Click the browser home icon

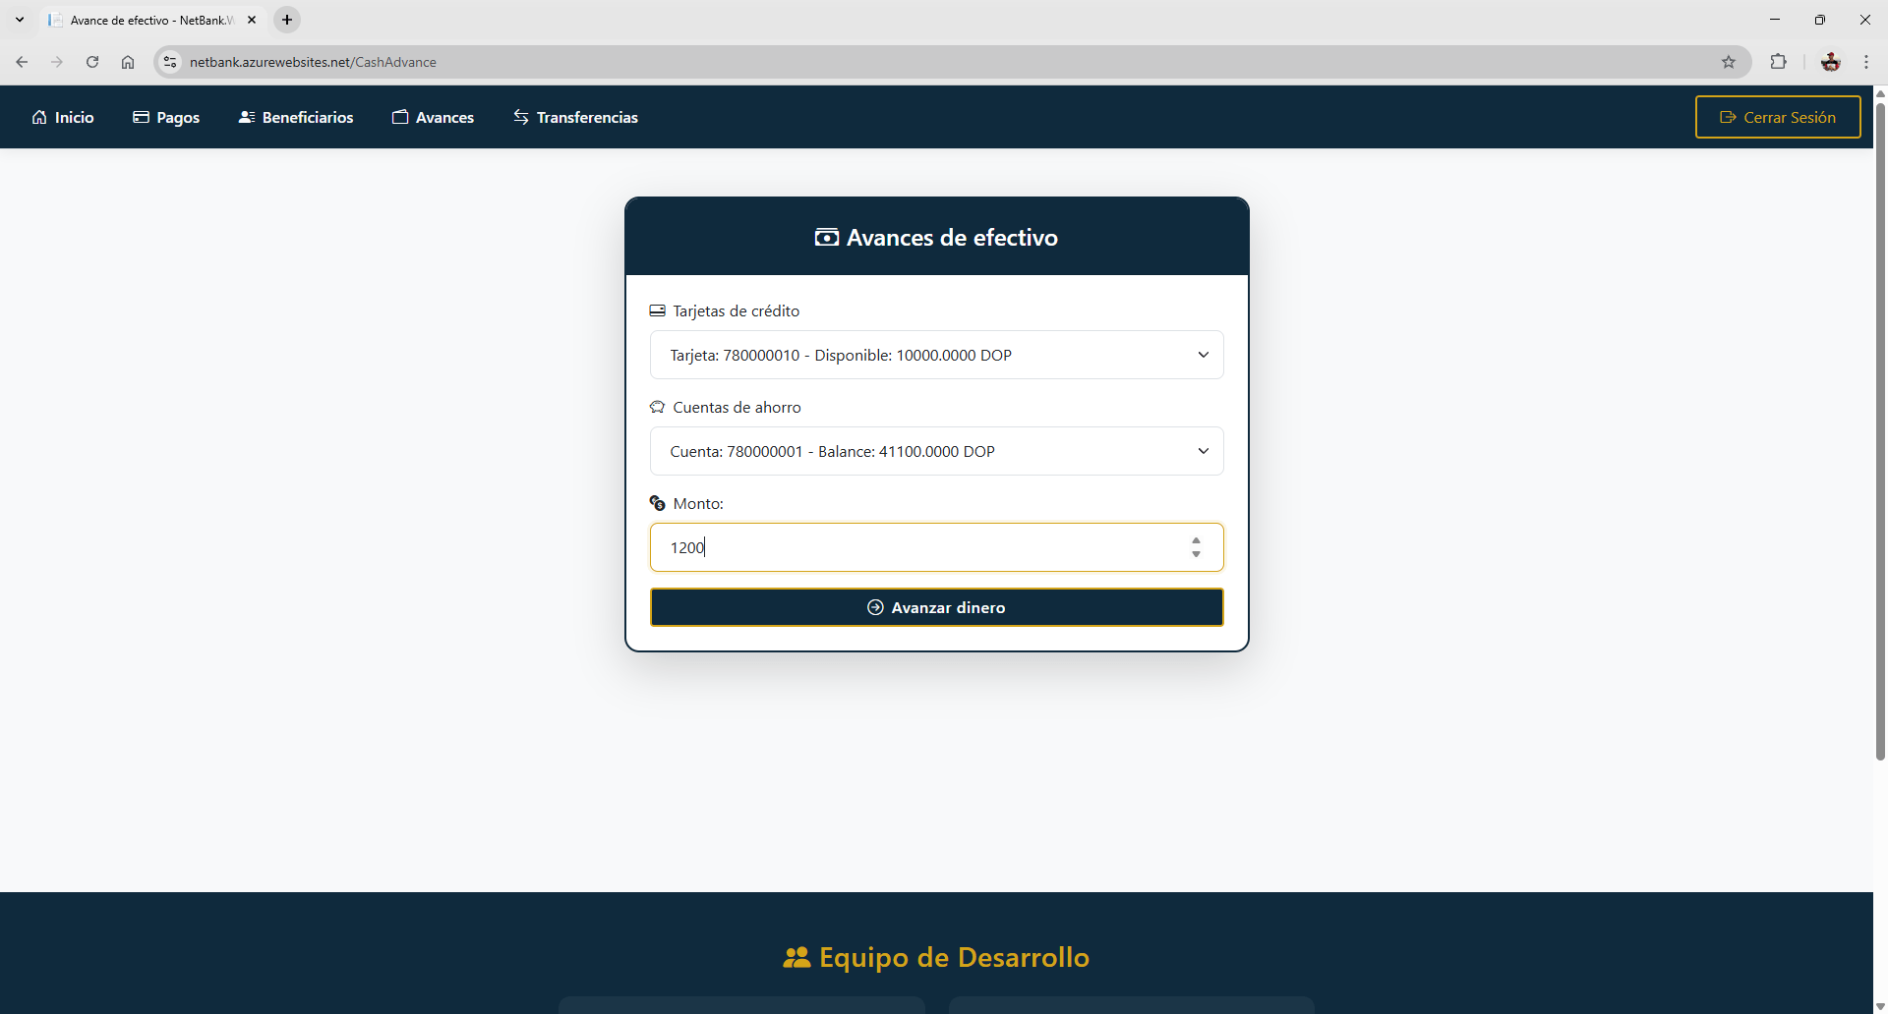[128, 62]
